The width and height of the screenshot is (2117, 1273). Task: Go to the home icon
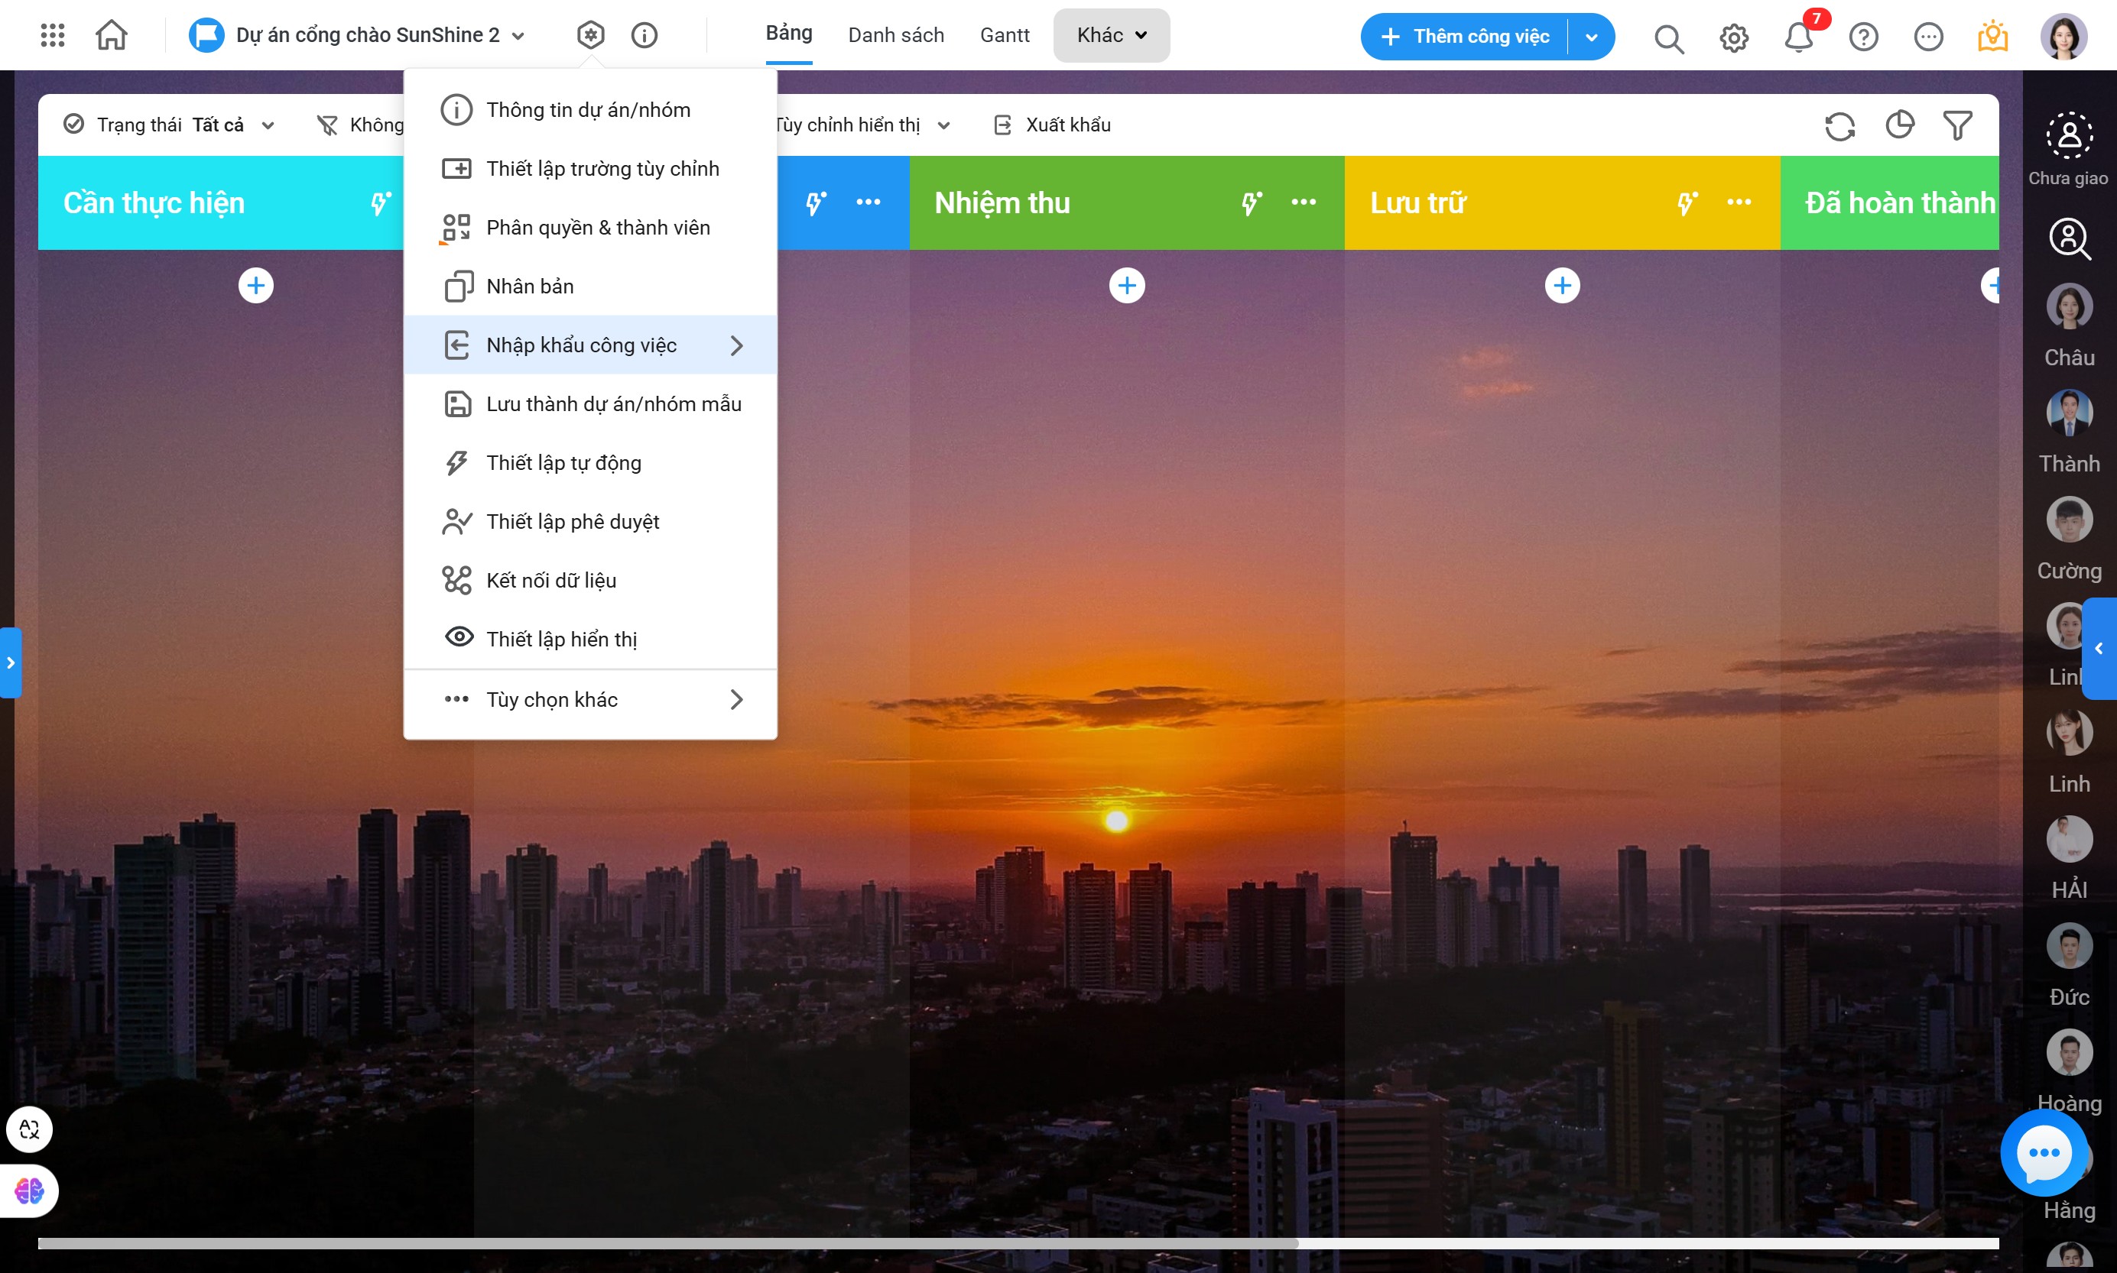click(x=112, y=35)
